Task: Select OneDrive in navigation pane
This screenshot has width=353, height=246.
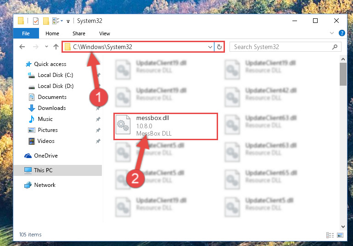Action: [x=46, y=156]
